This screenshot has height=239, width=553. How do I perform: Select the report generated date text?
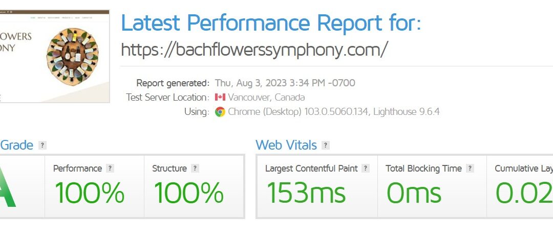285,83
